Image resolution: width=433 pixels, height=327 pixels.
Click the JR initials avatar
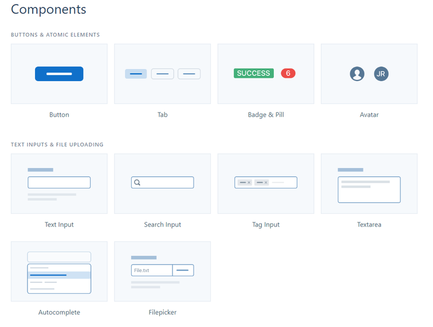(381, 74)
